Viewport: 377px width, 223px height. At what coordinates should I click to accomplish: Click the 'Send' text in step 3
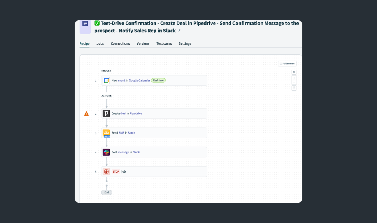click(x=115, y=132)
